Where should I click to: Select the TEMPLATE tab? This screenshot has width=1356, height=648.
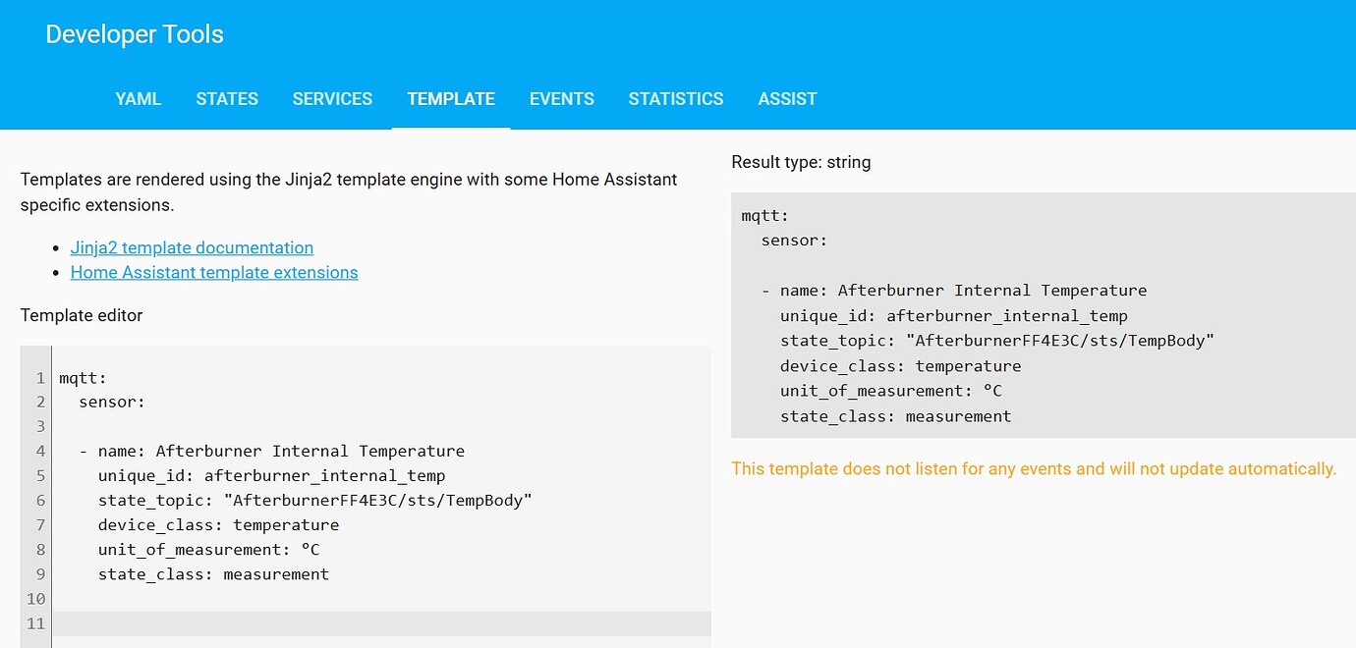(x=450, y=98)
